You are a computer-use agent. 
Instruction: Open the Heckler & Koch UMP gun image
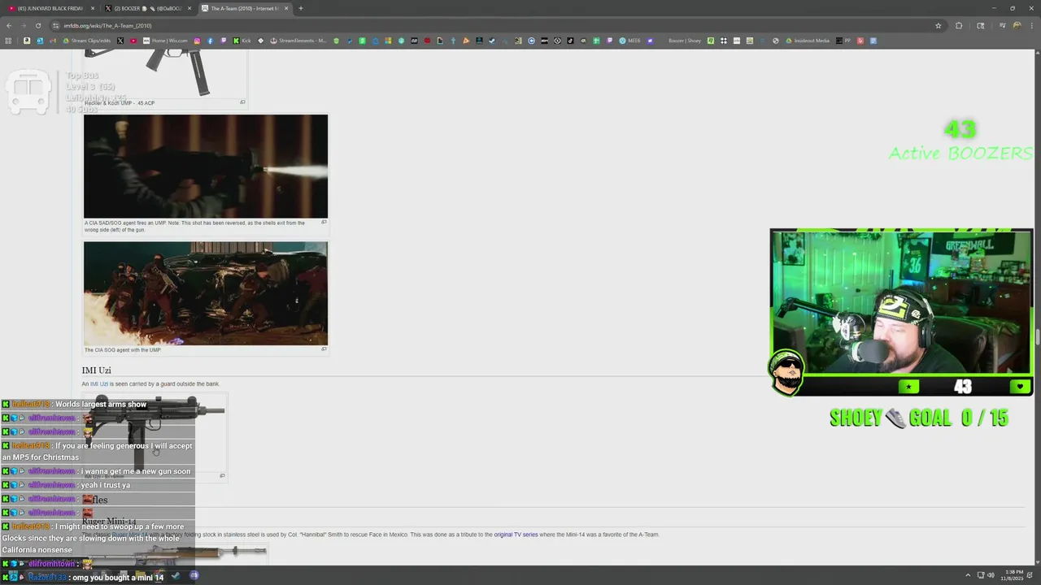(165, 71)
